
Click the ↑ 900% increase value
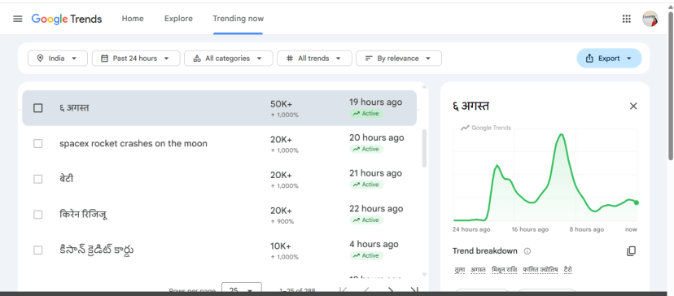tap(282, 222)
